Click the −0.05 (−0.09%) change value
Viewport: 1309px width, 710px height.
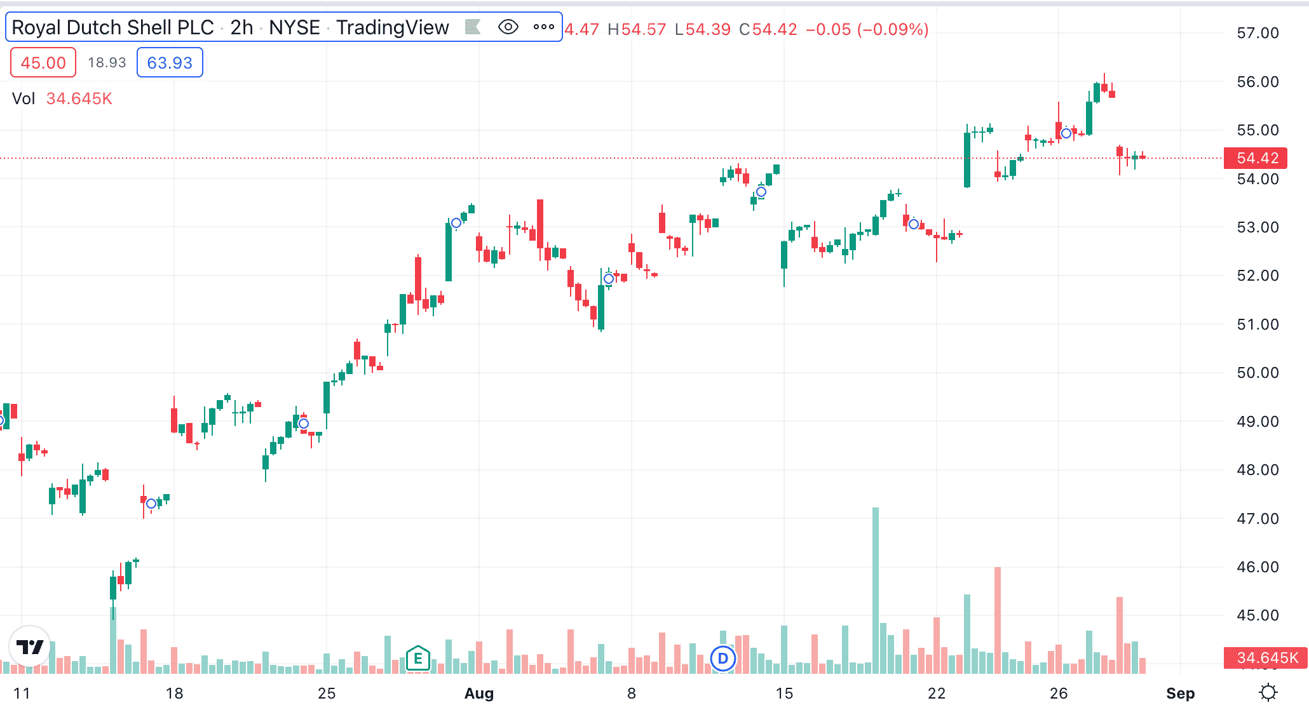click(867, 29)
